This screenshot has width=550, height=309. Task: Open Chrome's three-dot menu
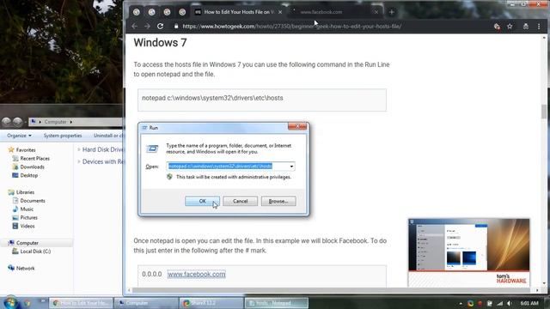click(539, 27)
